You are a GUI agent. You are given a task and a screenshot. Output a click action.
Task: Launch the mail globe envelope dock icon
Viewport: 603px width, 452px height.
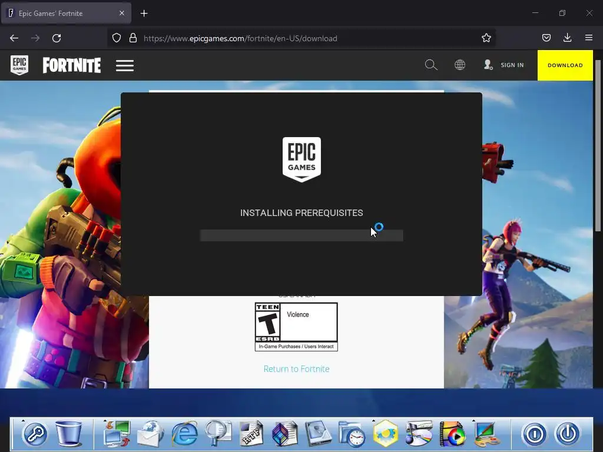point(150,434)
